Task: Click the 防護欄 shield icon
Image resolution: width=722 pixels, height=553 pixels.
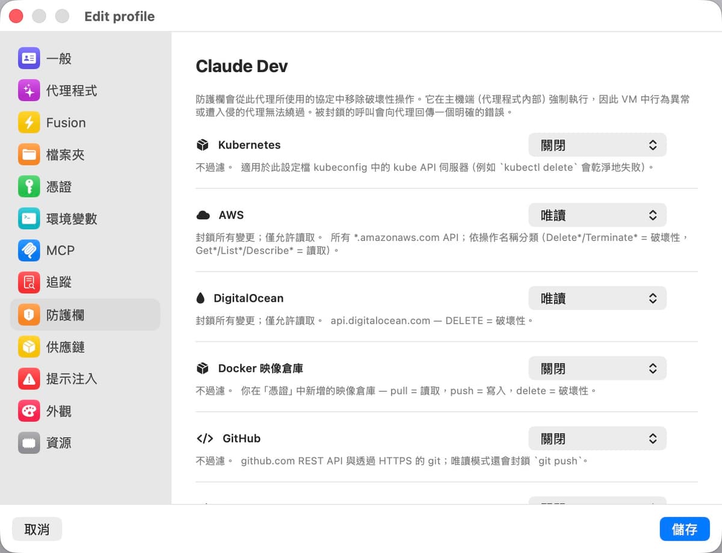Action: click(29, 315)
